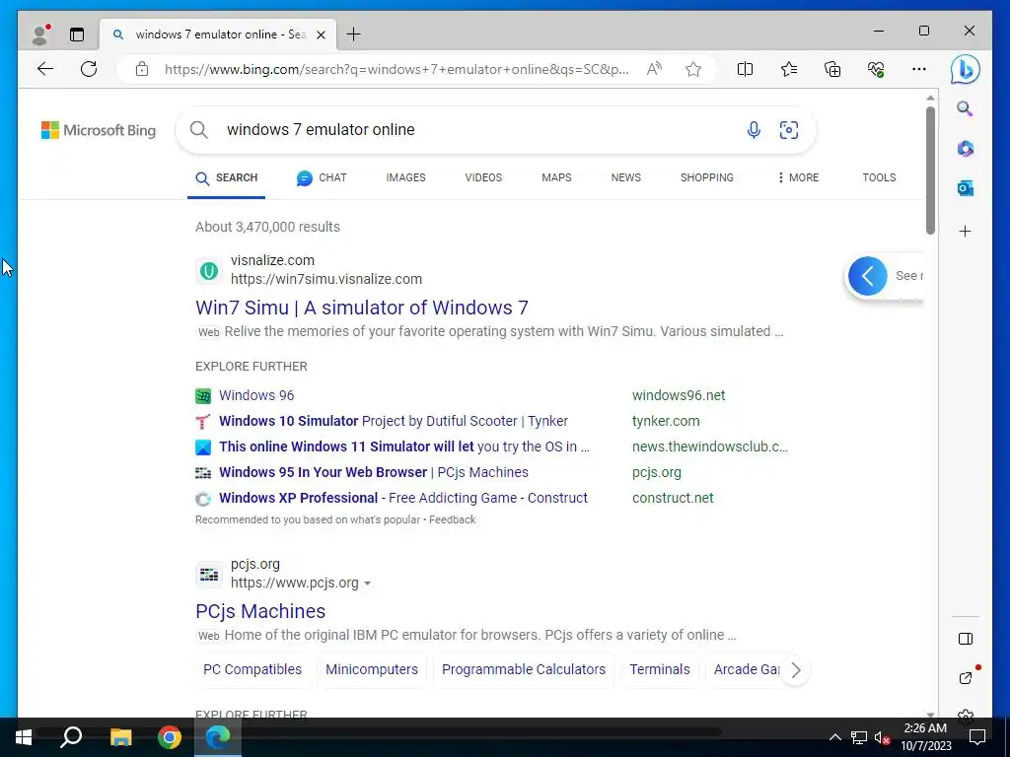The height and width of the screenshot is (757, 1010).
Task: Click the address bar URL
Action: point(397,69)
